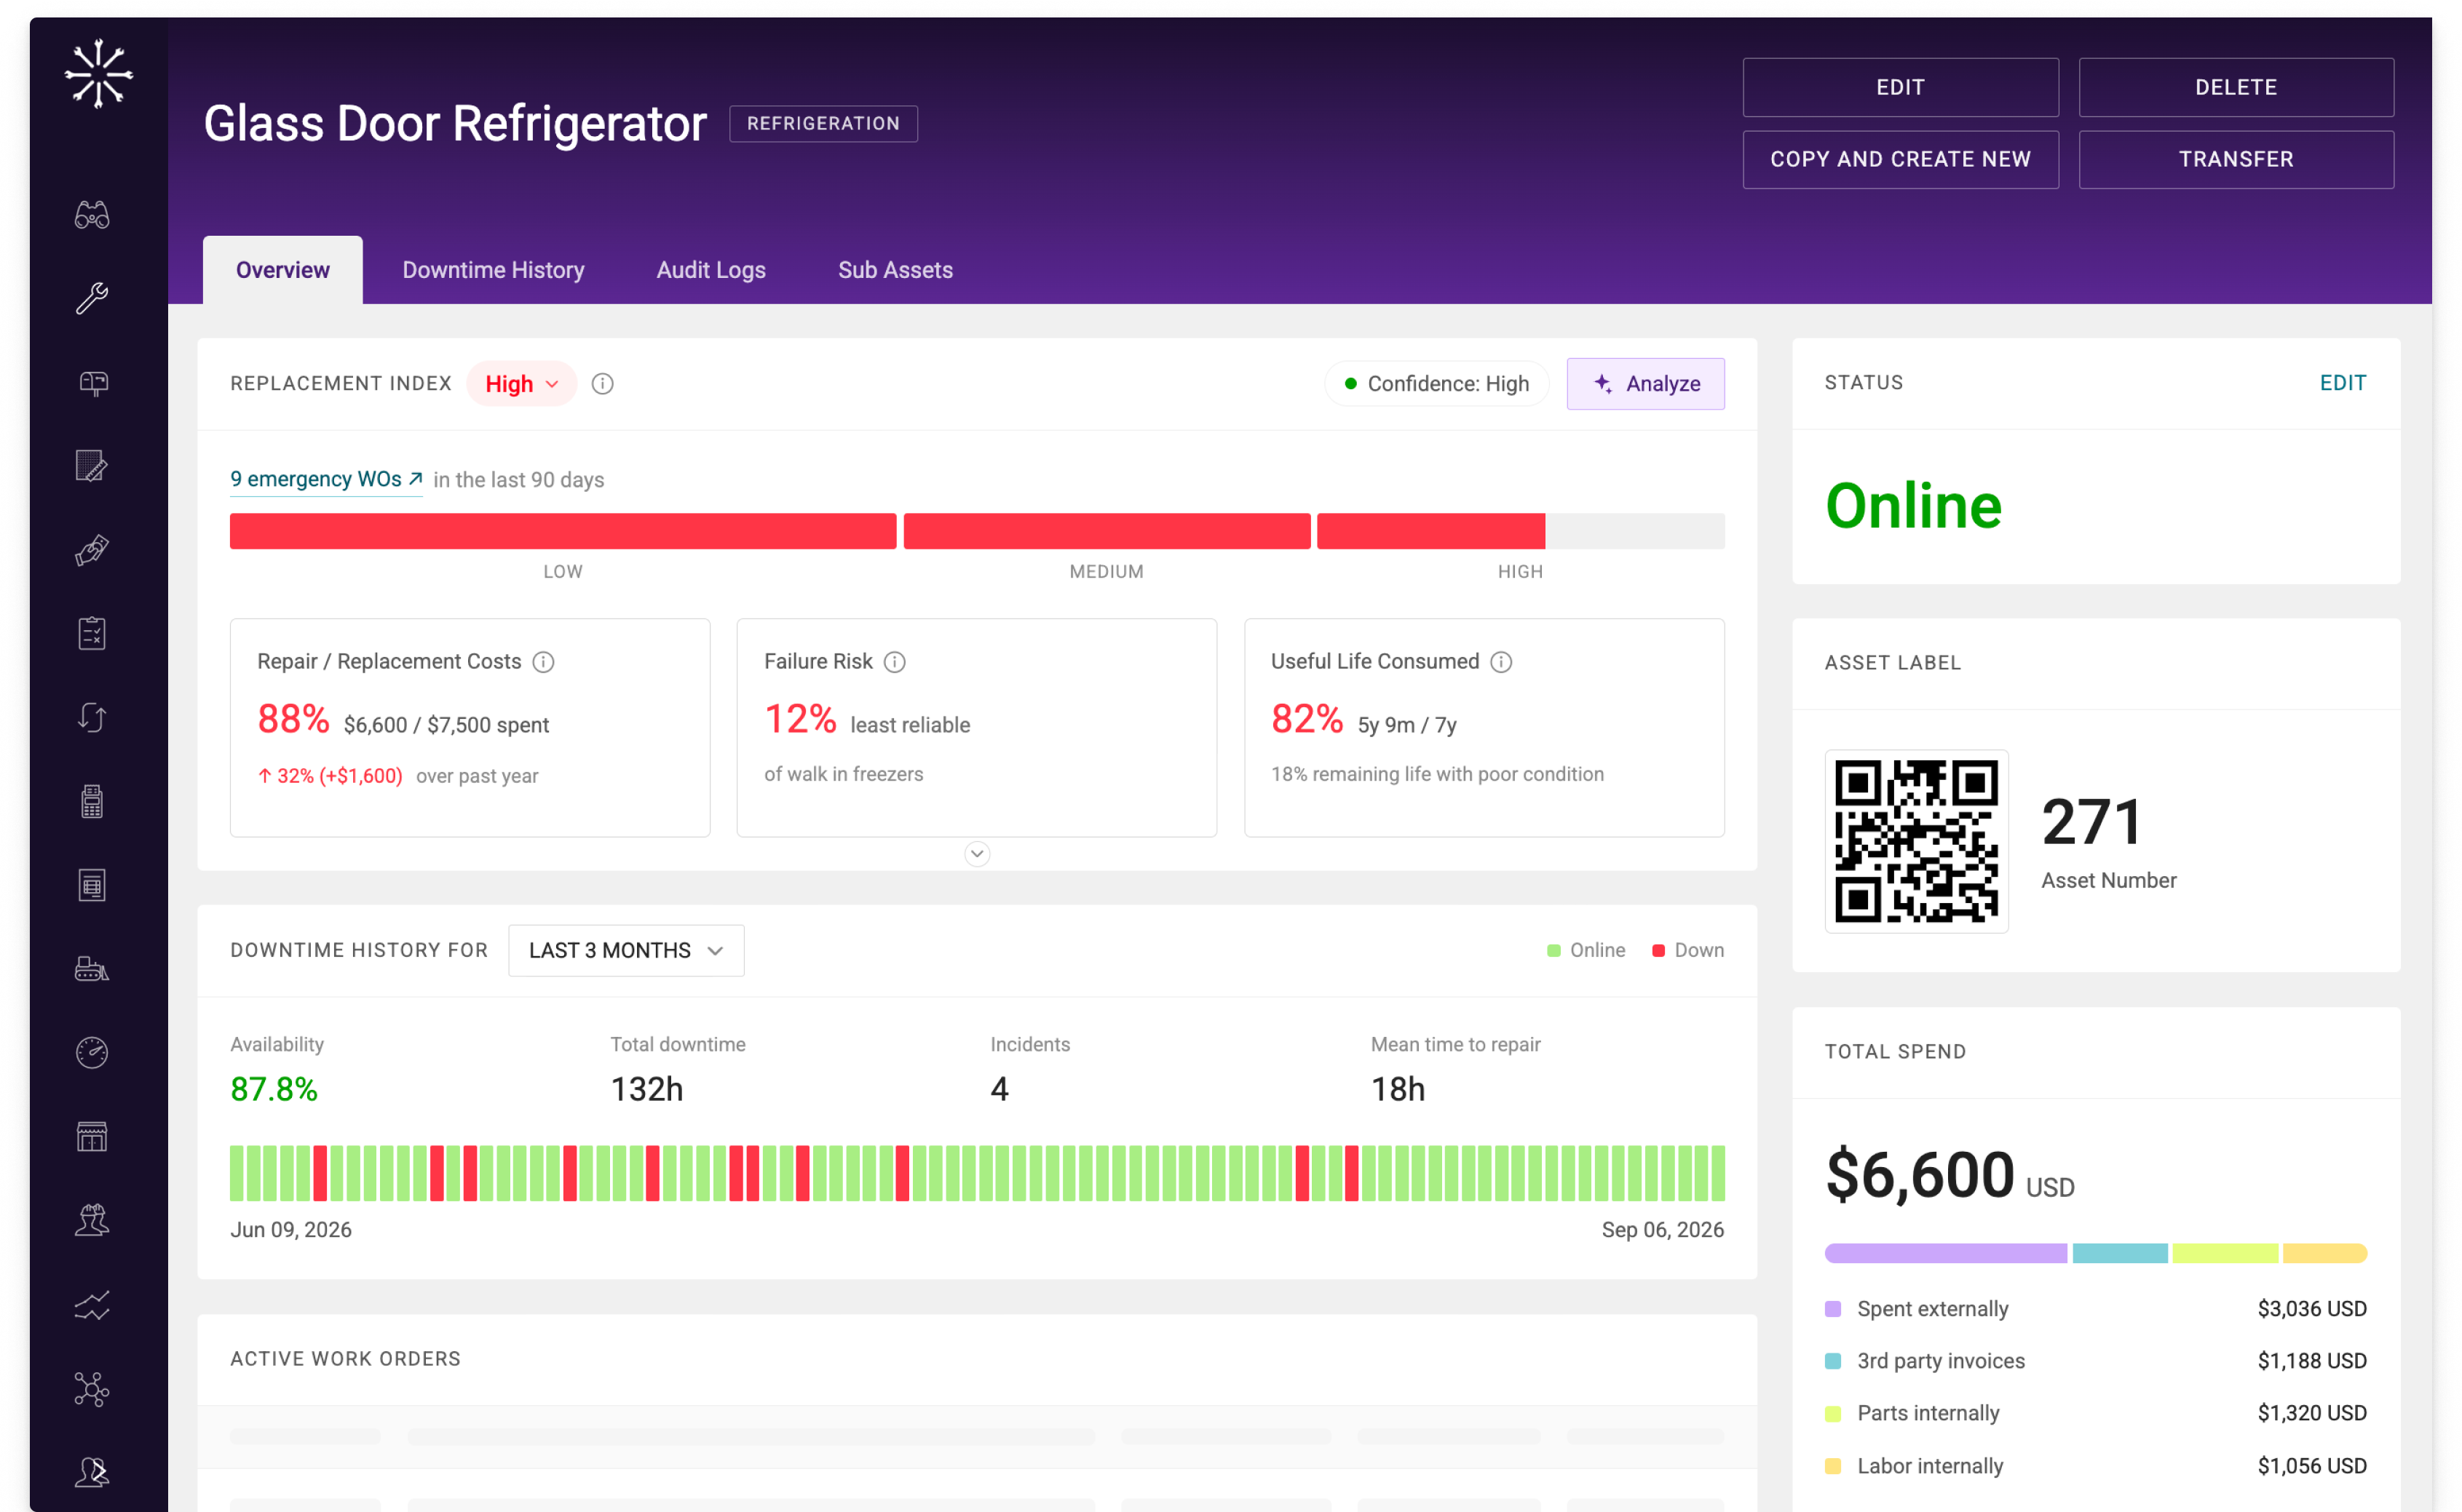Open the network nodes sidebar icon
Image resolution: width=2462 pixels, height=1512 pixels.
(92, 1388)
